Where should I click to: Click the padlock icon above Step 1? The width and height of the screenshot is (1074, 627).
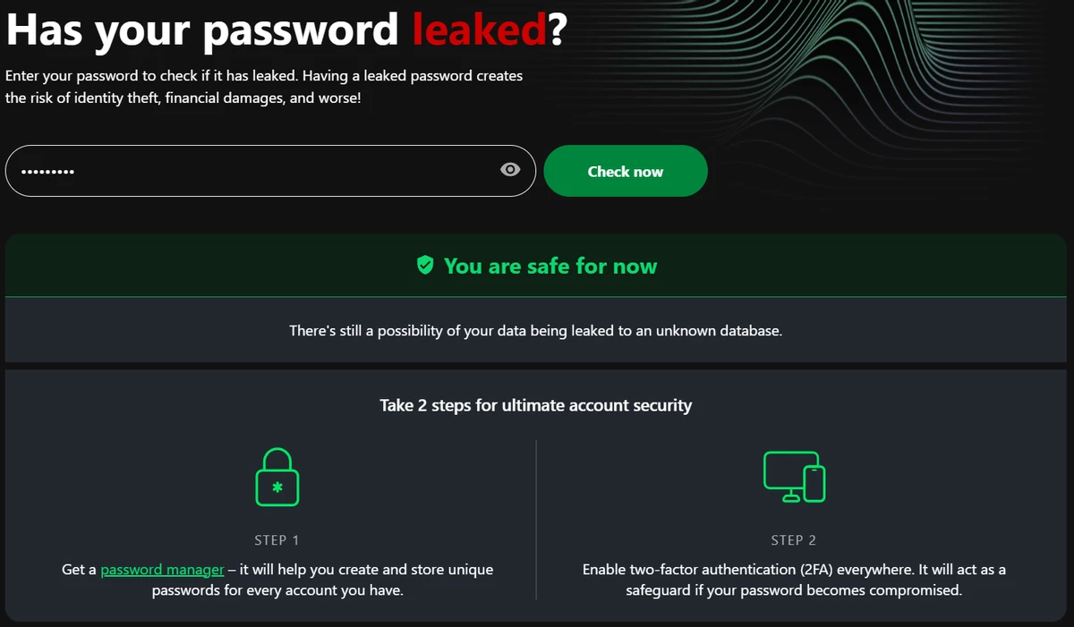coord(277,477)
